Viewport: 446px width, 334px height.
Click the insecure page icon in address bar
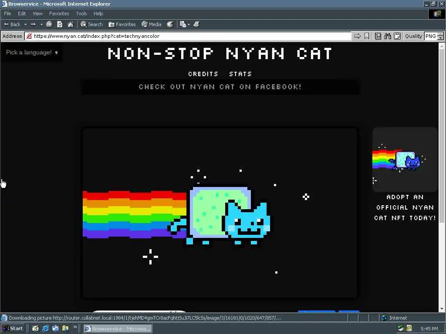[29, 36]
